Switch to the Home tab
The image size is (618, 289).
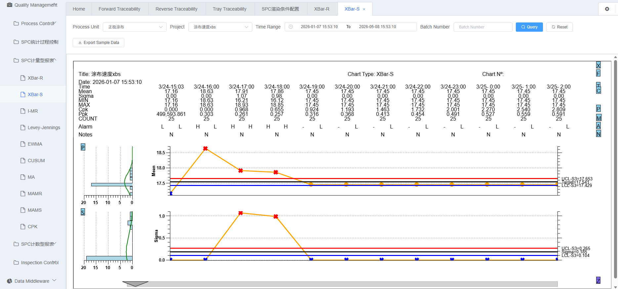(79, 9)
